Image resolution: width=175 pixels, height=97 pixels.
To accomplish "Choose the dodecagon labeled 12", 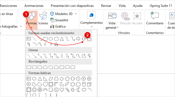I will [29, 84].
